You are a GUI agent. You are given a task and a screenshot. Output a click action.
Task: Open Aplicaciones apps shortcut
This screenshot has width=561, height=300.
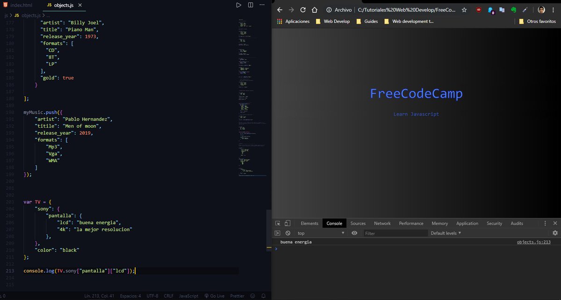click(x=293, y=21)
